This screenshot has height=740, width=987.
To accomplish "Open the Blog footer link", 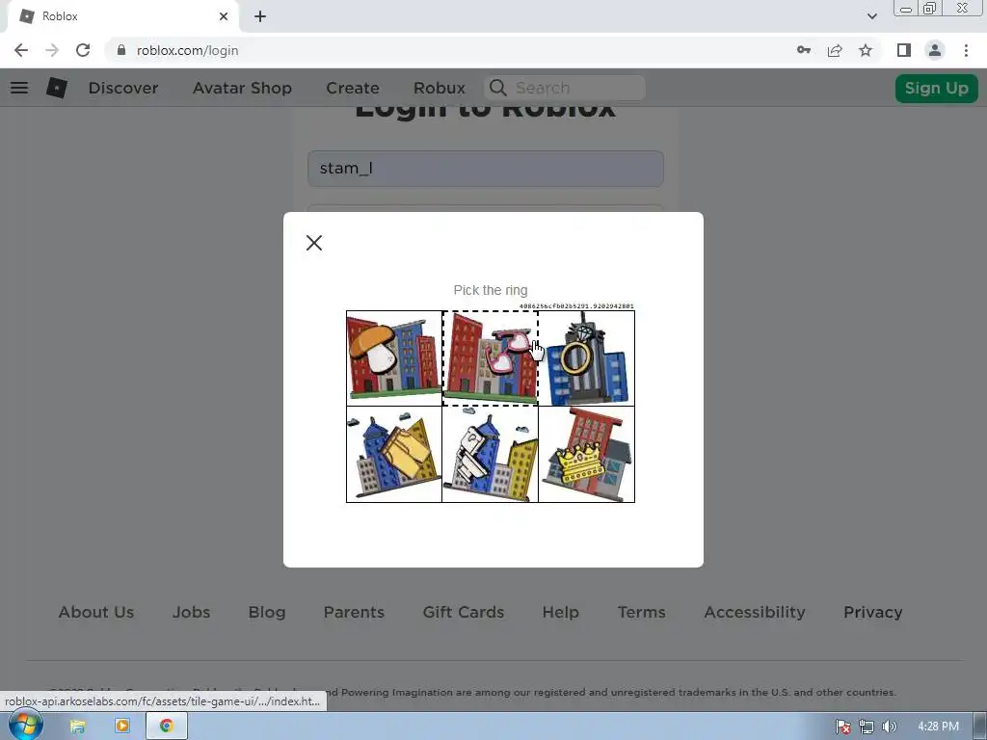I will coord(267,612).
